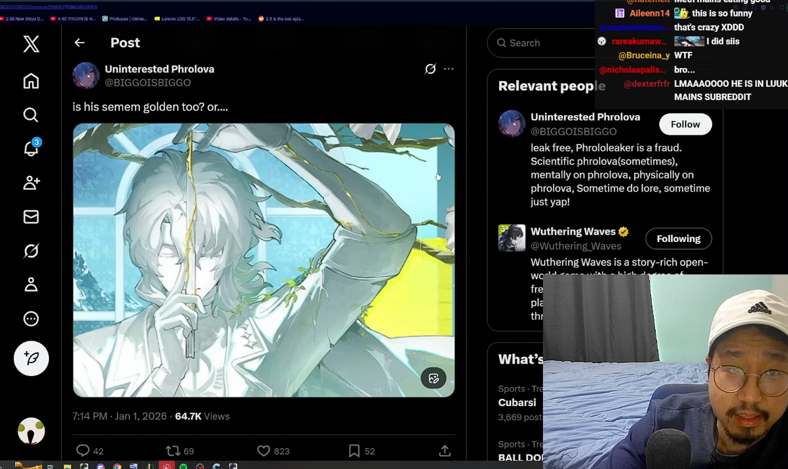The height and width of the screenshot is (469, 788).
Task: Open Profile person icon in sidebar
Action: click(x=31, y=285)
